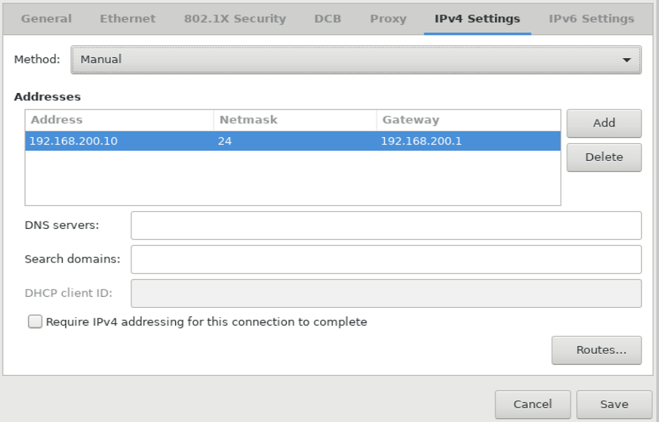
Task: Switch to the General tab
Action: pyautogui.click(x=46, y=18)
